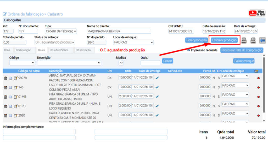Click red status dot for item 2030
This screenshot has height=143, width=268.
(x=258, y=116)
